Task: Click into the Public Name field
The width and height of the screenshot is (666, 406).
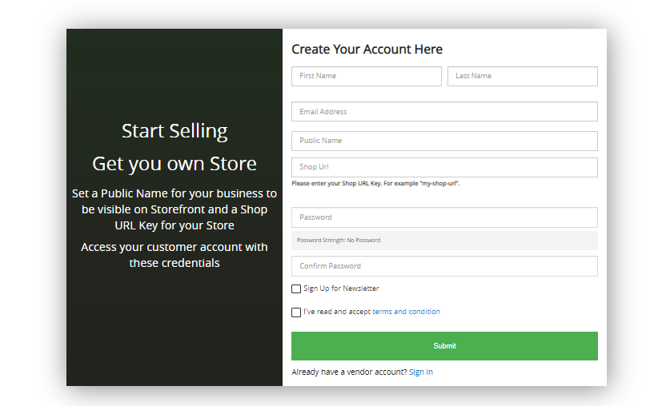Action: coord(444,141)
